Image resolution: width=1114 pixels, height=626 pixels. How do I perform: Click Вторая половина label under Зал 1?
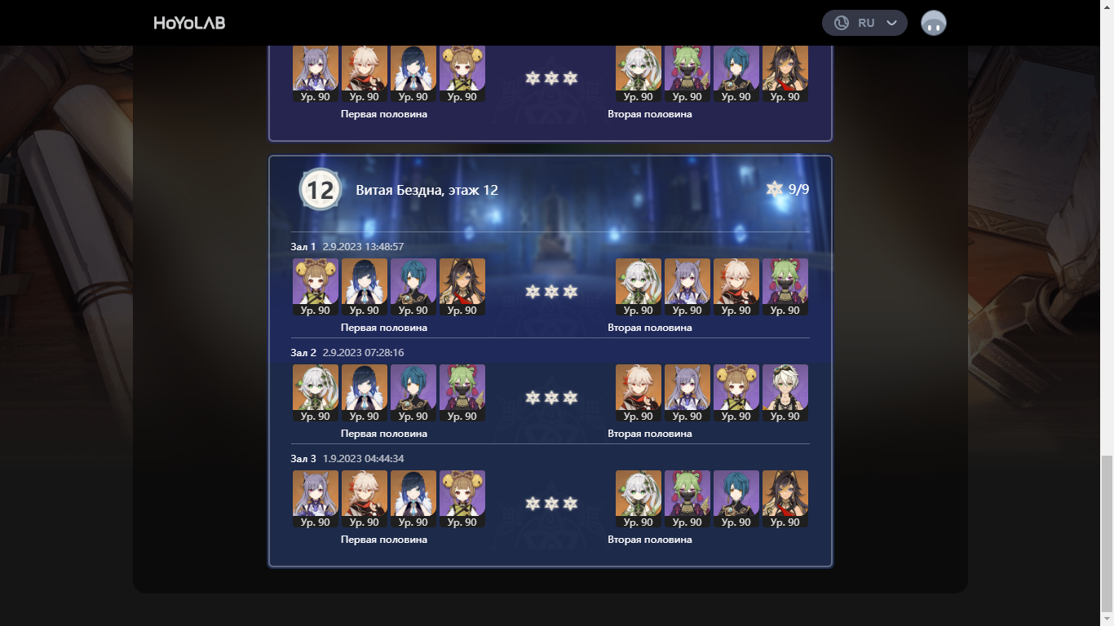tap(650, 328)
